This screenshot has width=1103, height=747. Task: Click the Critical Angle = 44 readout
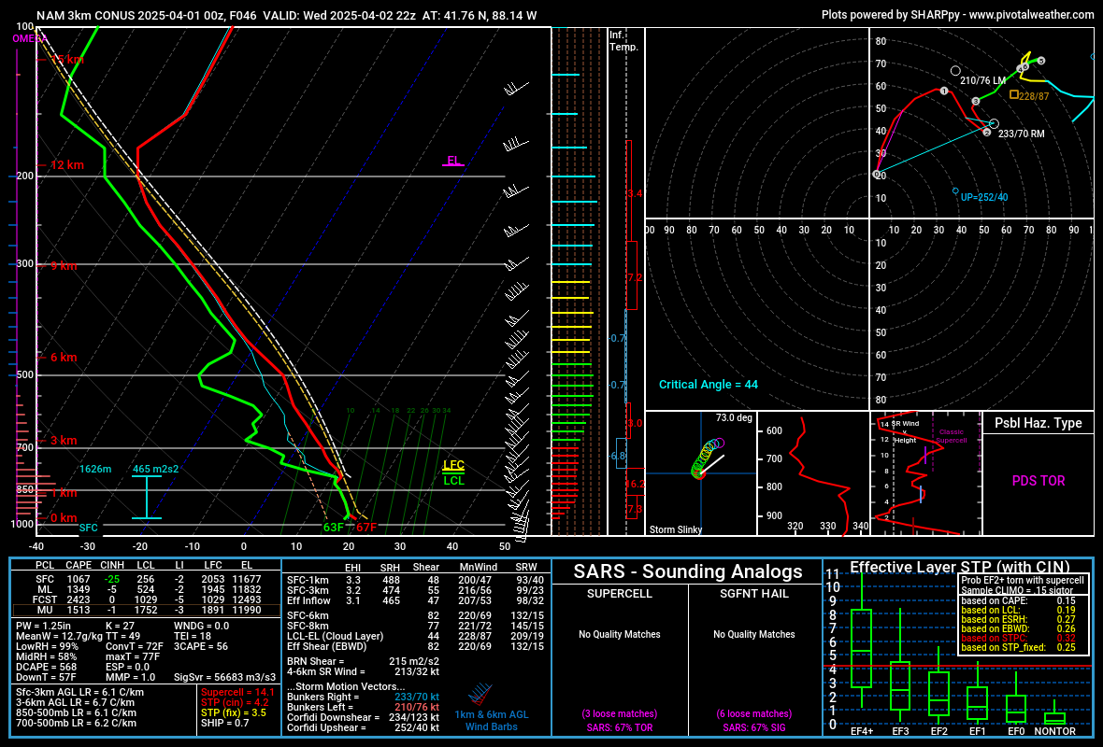(x=709, y=385)
